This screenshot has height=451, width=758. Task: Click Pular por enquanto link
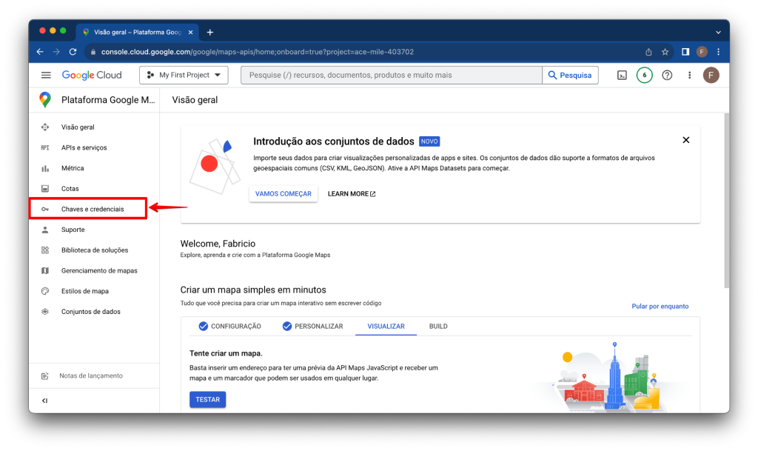tap(660, 306)
